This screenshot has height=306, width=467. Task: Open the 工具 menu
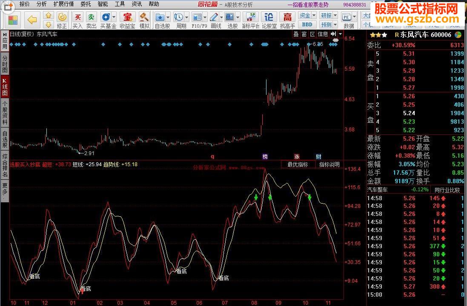(120, 4)
